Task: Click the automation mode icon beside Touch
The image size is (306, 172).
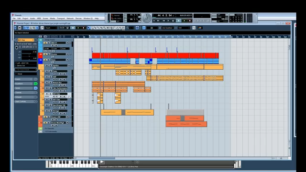Action: pos(42,28)
